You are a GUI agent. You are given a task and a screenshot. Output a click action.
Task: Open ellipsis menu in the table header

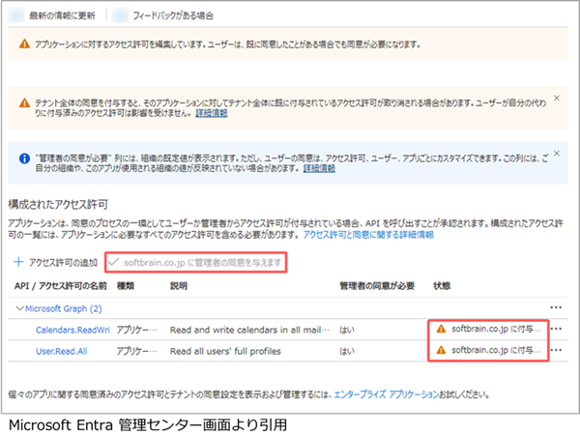tap(555, 285)
